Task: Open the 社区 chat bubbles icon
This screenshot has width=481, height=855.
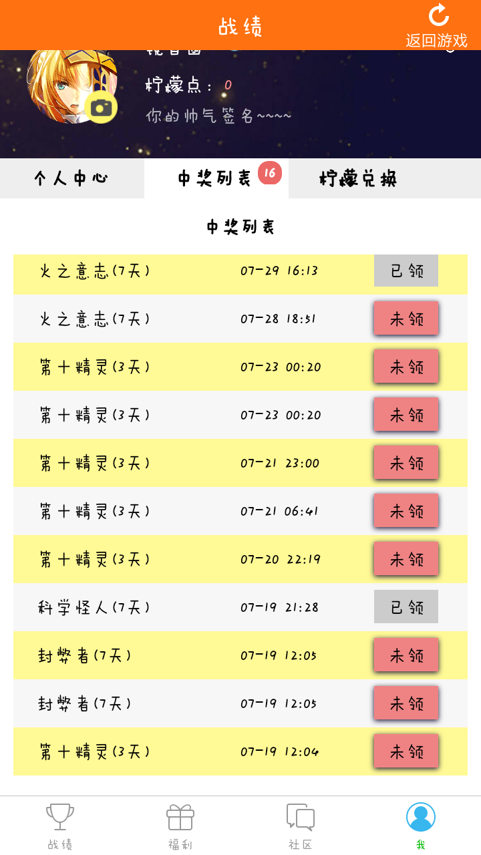Action: [301, 817]
